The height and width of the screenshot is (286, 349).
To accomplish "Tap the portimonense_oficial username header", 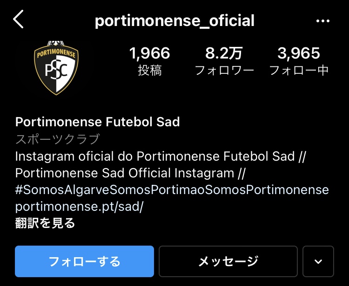I will pos(174,20).
